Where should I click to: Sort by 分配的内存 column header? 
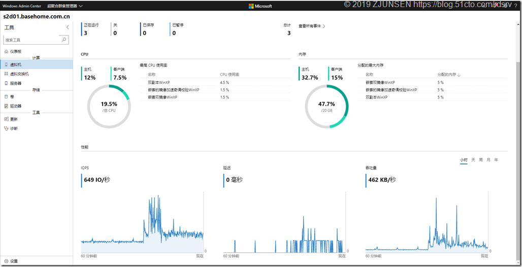pos(449,75)
